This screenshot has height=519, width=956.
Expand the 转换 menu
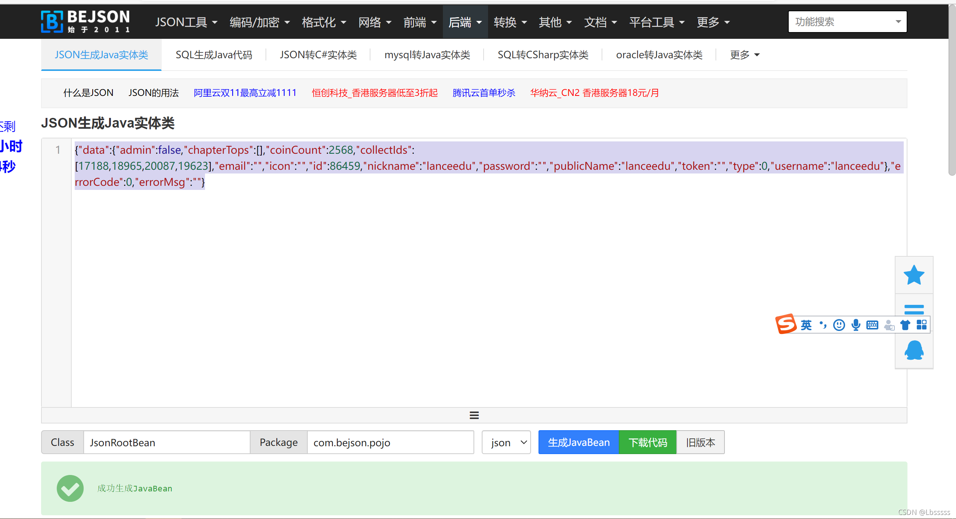pyautogui.click(x=510, y=22)
